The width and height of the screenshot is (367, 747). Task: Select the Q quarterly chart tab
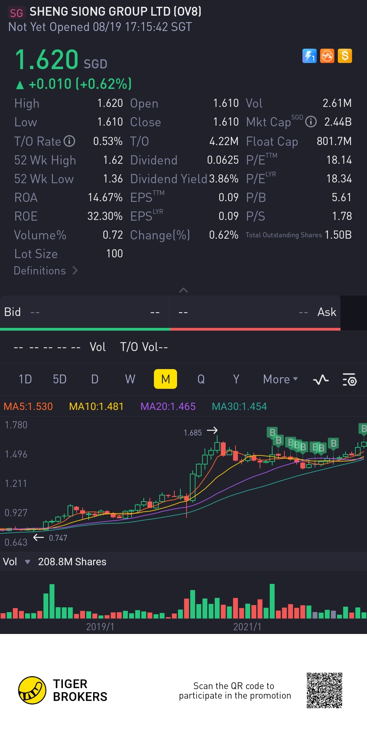click(201, 379)
